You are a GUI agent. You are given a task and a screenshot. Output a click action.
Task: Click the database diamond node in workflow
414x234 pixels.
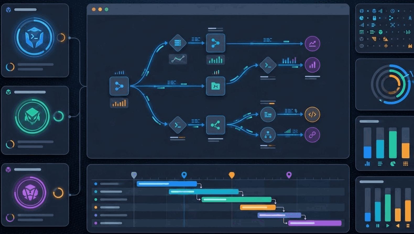coord(178,43)
